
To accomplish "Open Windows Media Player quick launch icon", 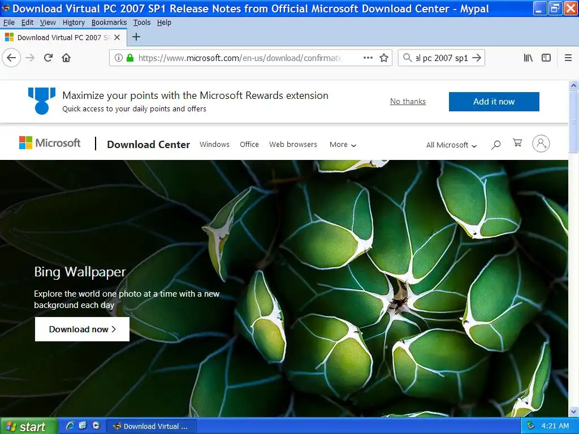I will (96, 426).
